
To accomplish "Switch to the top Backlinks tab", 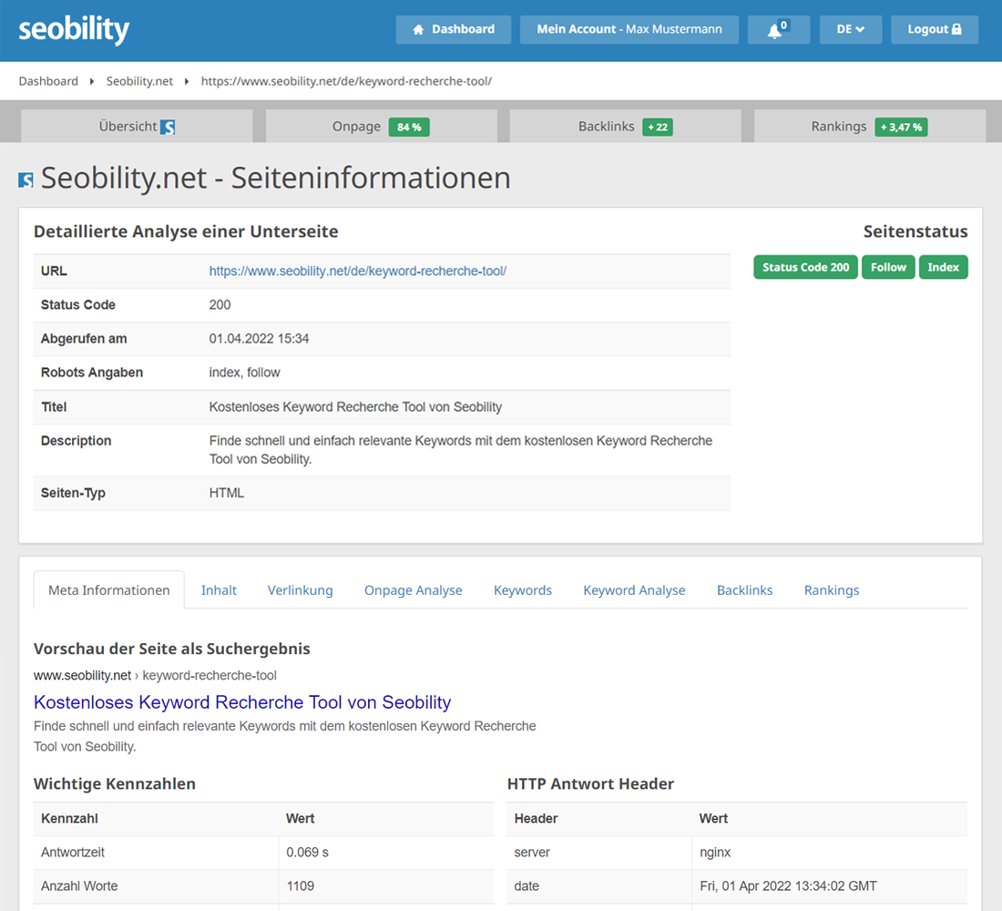I will (625, 127).
